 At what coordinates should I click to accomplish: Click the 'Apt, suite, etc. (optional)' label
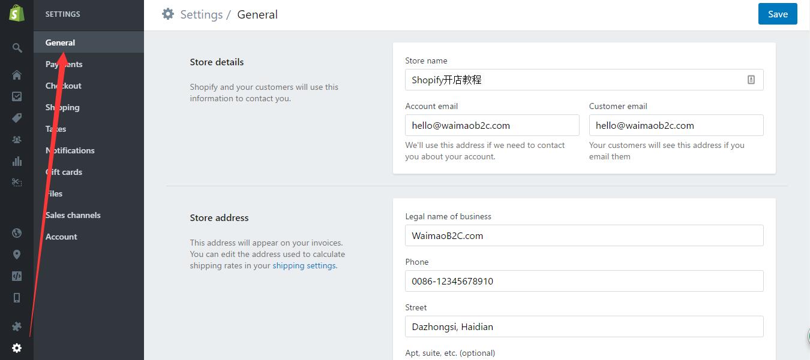pos(450,353)
